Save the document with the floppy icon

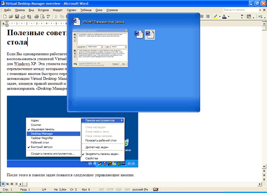[x=17, y=17]
